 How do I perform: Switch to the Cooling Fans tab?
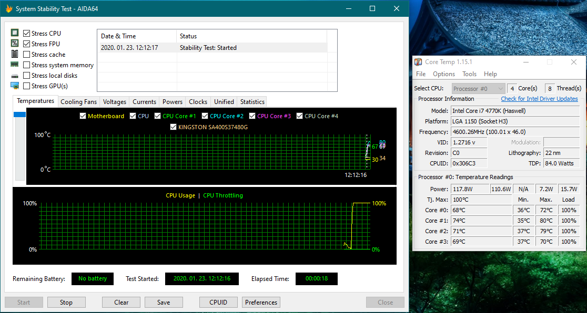click(x=78, y=102)
